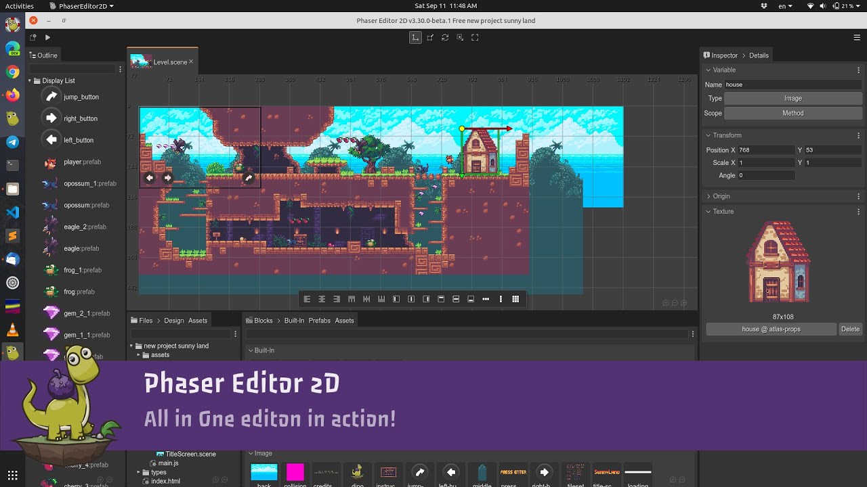Open the hamburger main menu
Viewport: 867px width, 487px height.
click(858, 38)
